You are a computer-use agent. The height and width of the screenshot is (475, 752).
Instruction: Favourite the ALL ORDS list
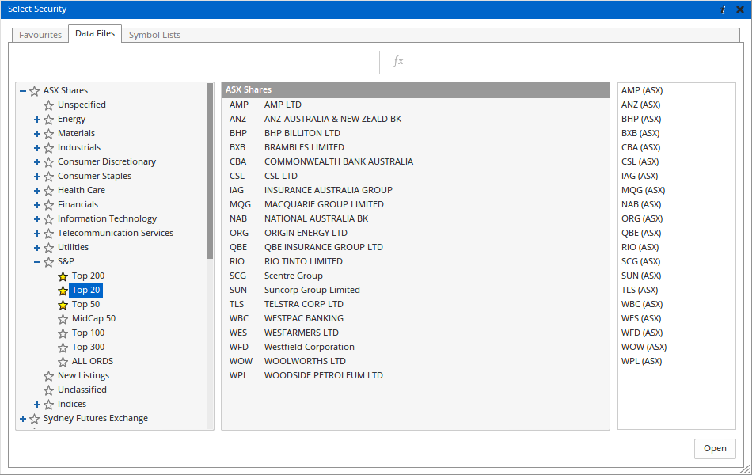(63, 362)
